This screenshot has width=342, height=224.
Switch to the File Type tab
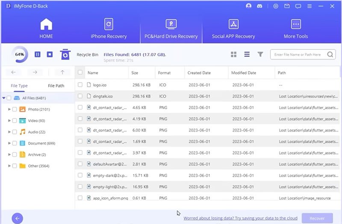point(19,86)
